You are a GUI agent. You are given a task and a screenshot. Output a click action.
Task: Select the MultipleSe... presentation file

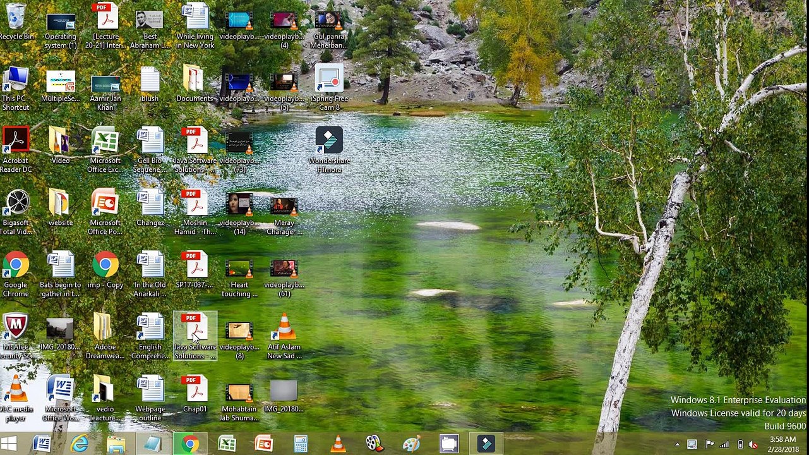[x=61, y=86]
